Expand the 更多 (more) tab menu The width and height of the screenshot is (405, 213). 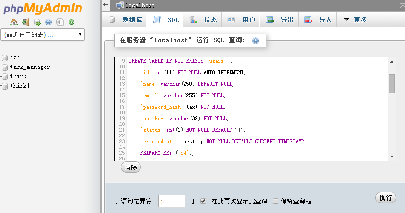355,20
